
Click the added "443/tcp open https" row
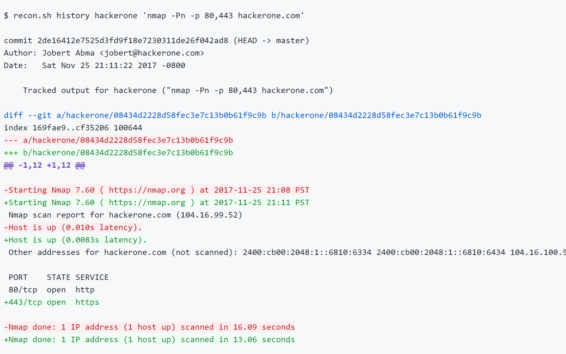pos(51,302)
